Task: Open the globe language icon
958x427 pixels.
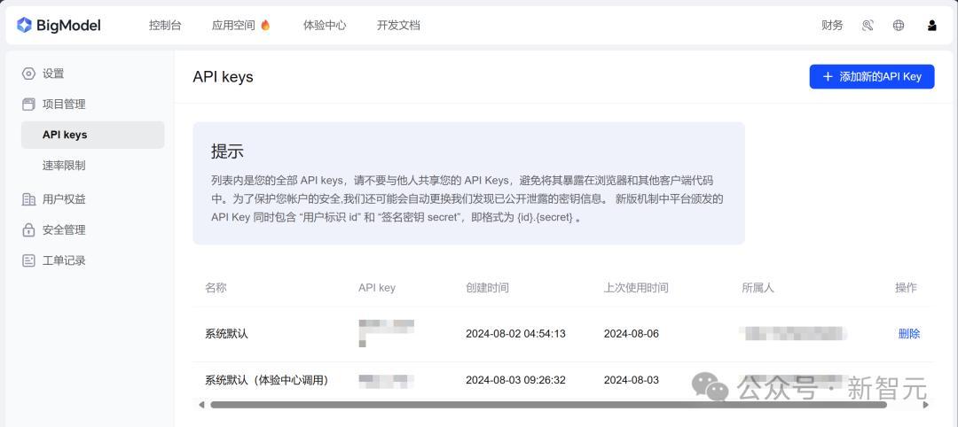Action: point(898,25)
